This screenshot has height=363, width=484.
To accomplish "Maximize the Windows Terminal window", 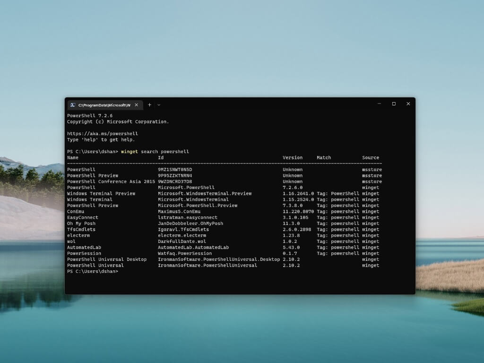I will pyautogui.click(x=394, y=104).
